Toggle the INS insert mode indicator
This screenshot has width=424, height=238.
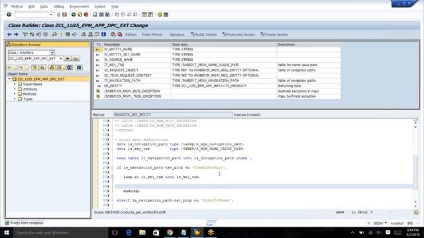tap(410, 223)
